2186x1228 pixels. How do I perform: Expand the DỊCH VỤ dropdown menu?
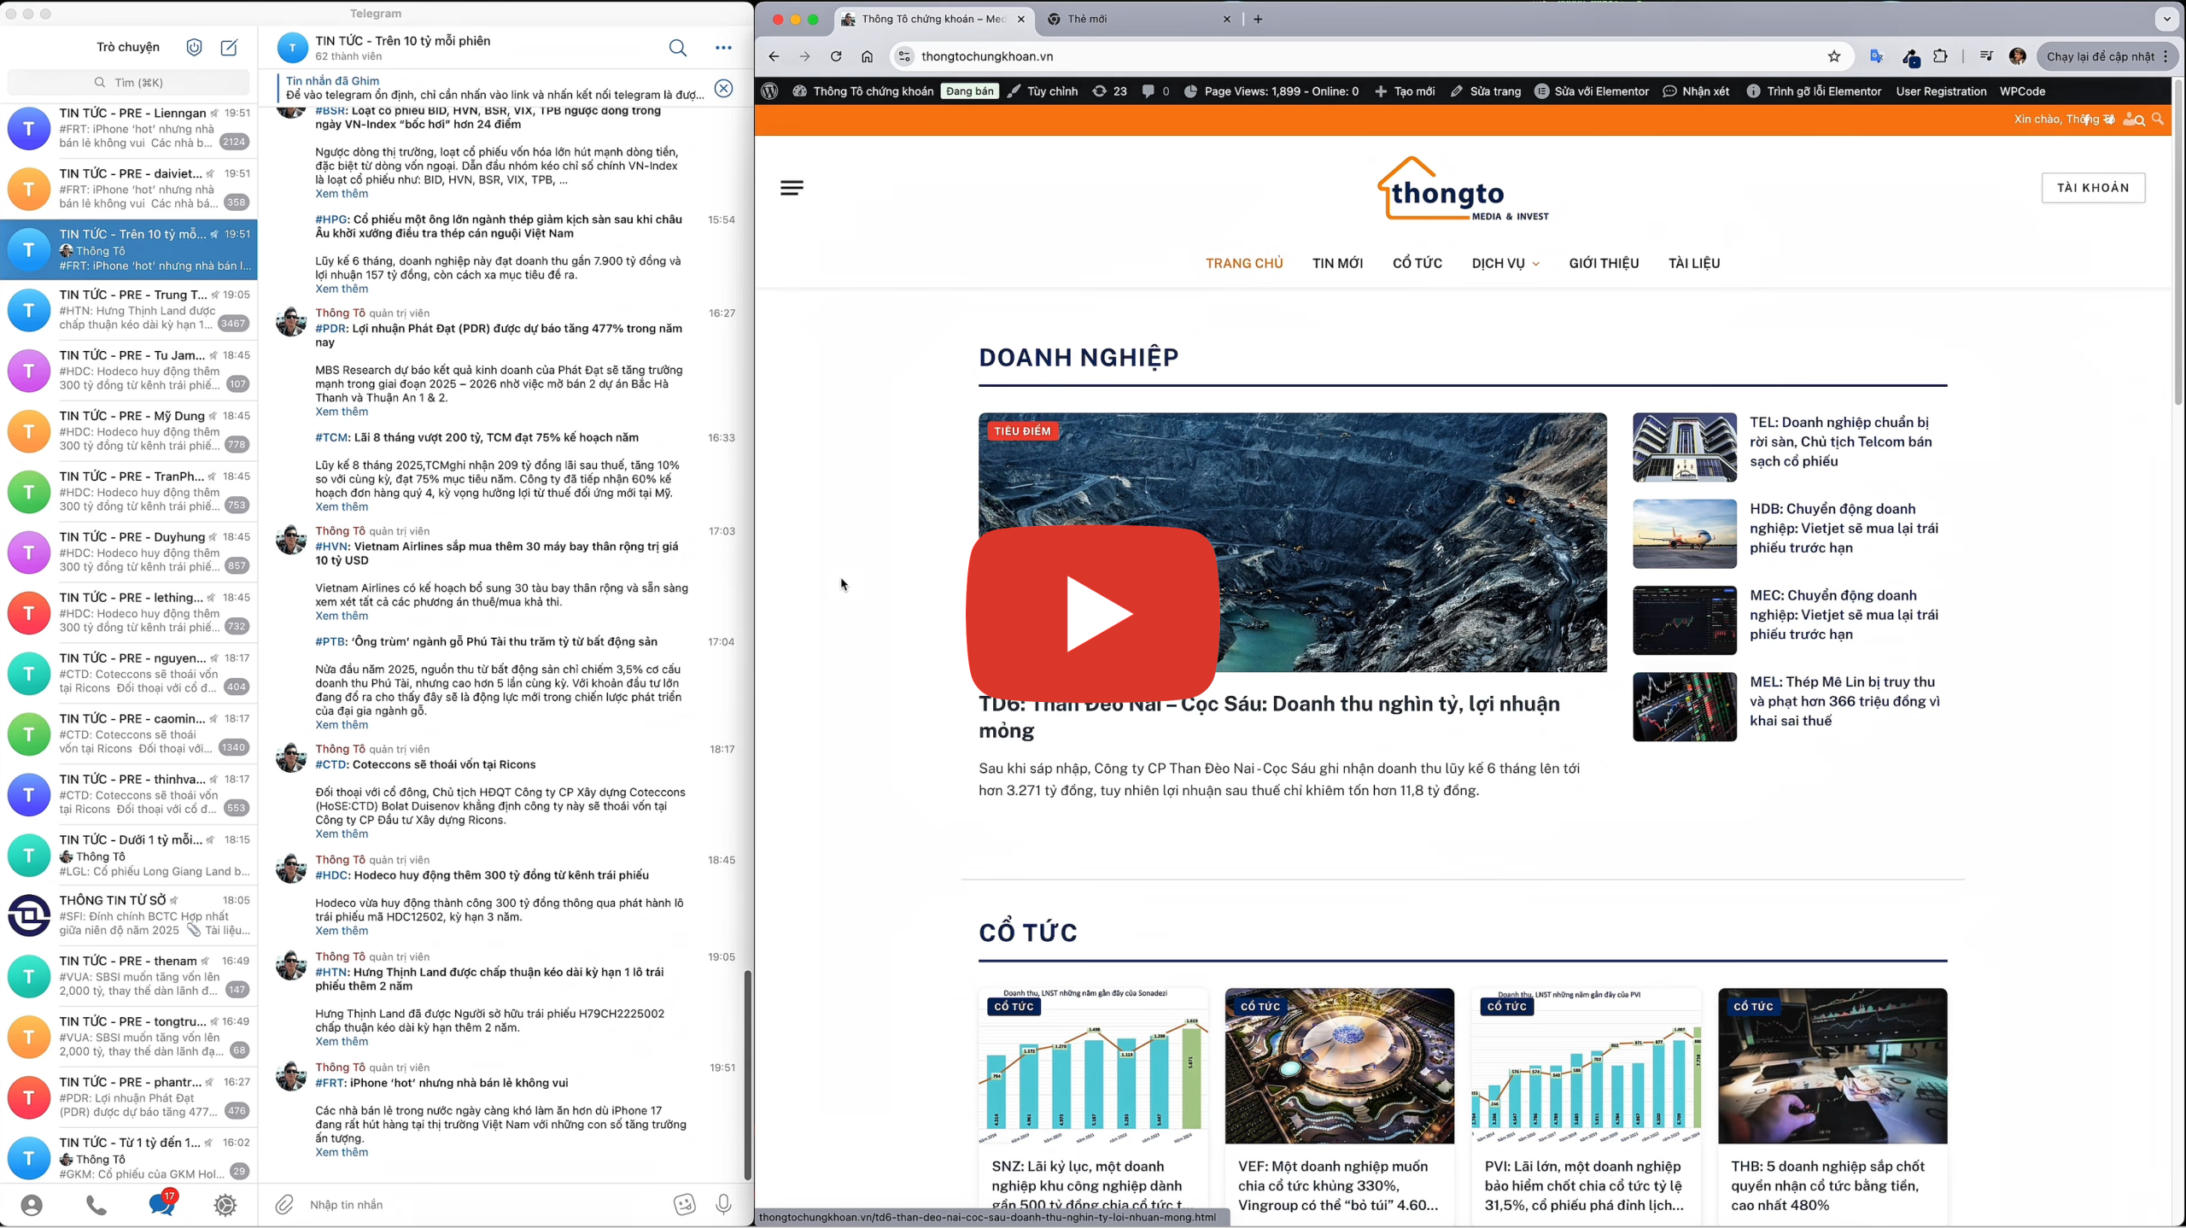(x=1505, y=263)
